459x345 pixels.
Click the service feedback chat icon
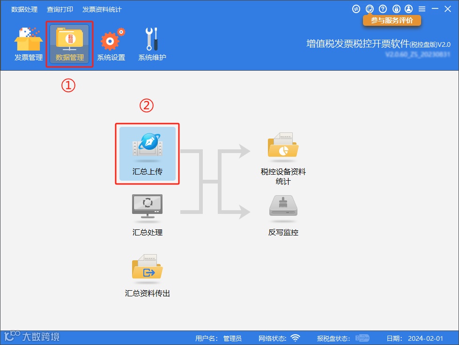370,9
